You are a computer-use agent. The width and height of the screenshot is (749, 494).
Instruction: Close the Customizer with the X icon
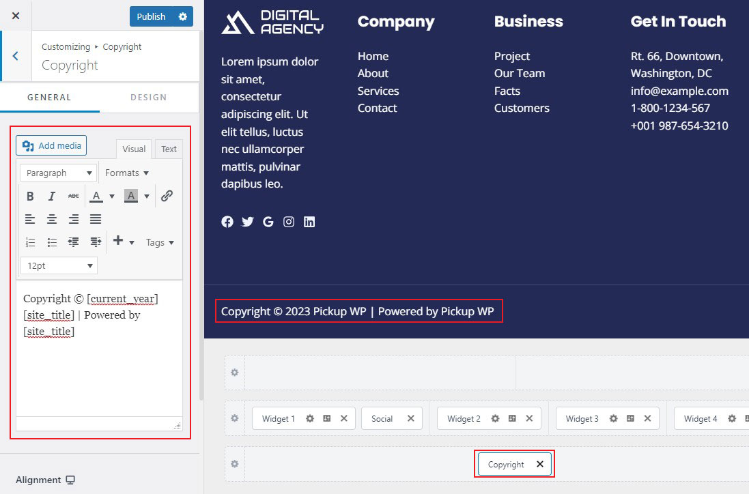pos(16,16)
